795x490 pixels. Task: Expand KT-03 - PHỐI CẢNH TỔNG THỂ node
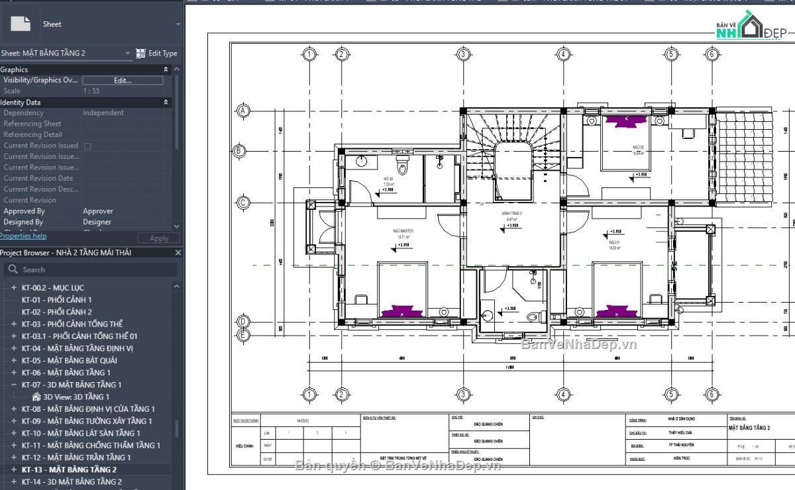(13, 324)
